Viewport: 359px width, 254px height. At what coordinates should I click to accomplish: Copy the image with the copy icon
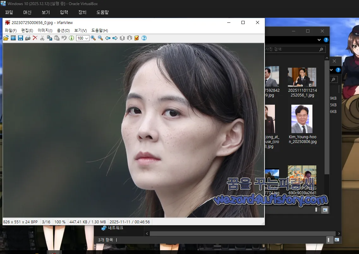coord(49,38)
